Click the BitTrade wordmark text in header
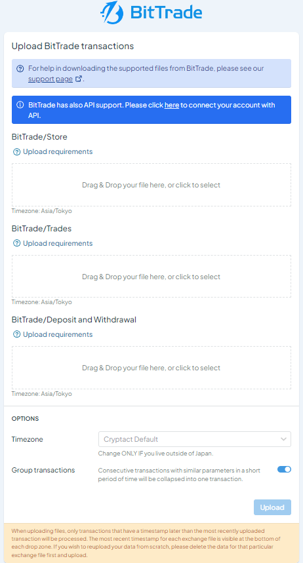Screen dimensions: 303x563 pyautogui.click(x=166, y=12)
